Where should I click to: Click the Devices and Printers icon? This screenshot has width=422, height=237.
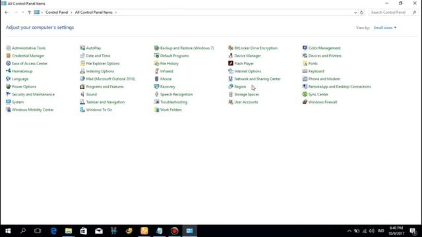(305, 56)
